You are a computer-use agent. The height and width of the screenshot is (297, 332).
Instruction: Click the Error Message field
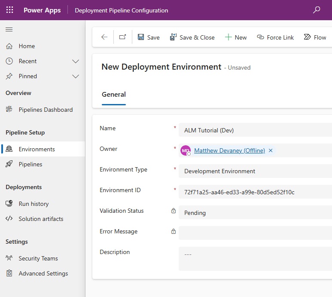tap(255, 233)
